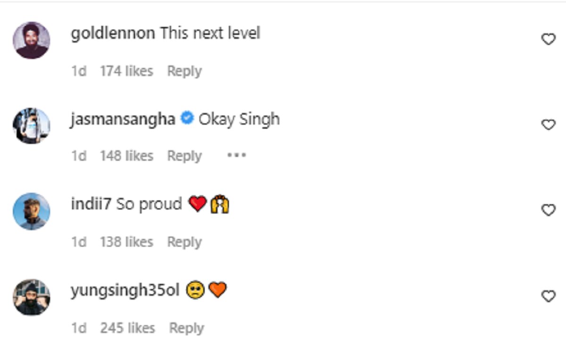Reply to indii7's "So proud" comment
This screenshot has height=347, width=566.
[x=184, y=242]
